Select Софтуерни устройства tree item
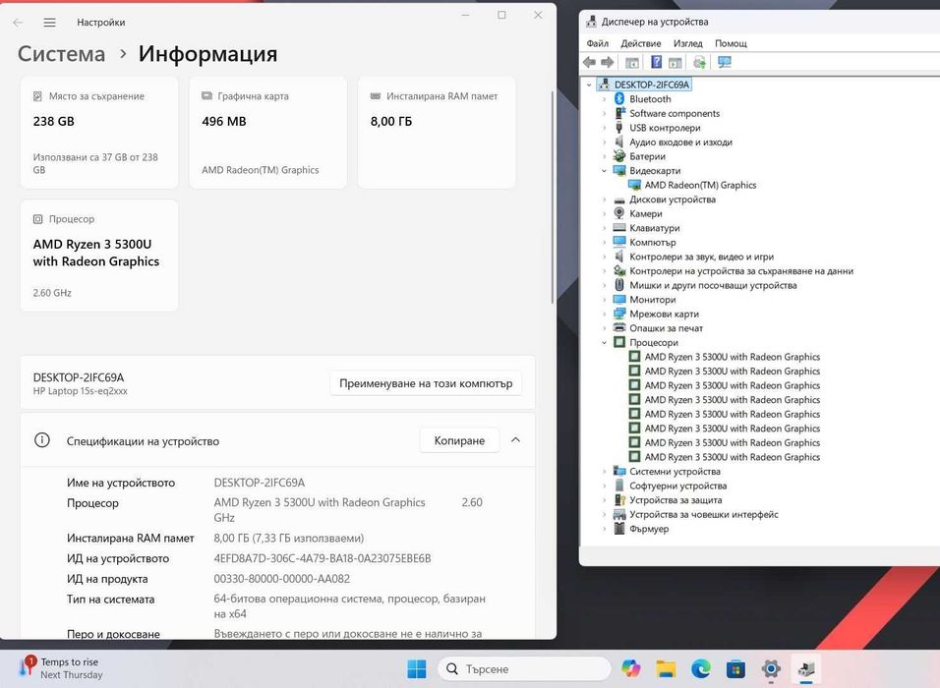Image resolution: width=940 pixels, height=688 pixels. (x=677, y=487)
